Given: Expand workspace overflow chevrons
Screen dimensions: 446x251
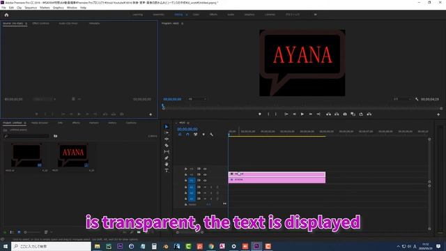Looking at the screenshot, I should click(x=315, y=15).
